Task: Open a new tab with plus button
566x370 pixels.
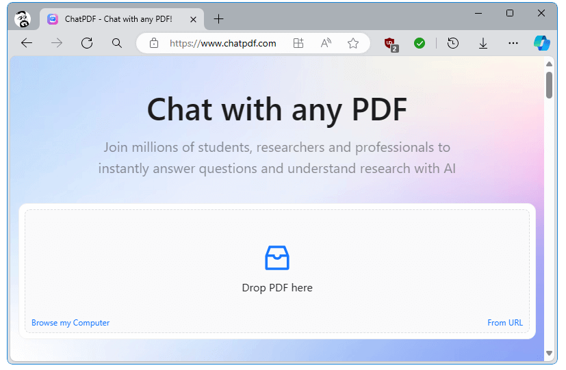Action: 218,19
